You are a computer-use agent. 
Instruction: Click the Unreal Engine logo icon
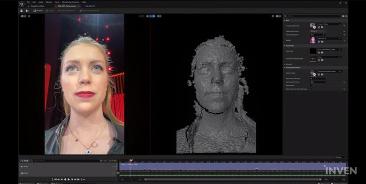click(x=22, y=4)
